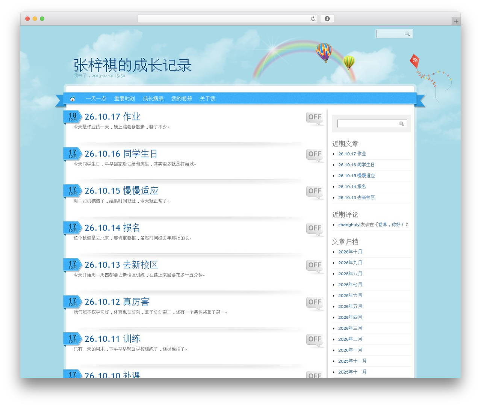
Task: Open the RSS feed kite icon
Action: click(415, 61)
